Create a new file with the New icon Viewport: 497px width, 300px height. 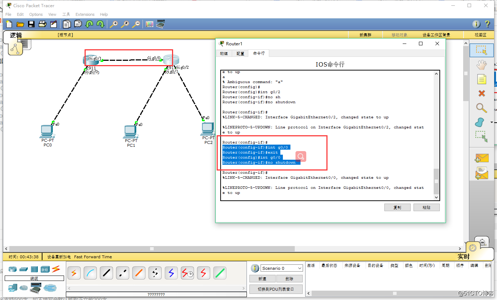9,24
